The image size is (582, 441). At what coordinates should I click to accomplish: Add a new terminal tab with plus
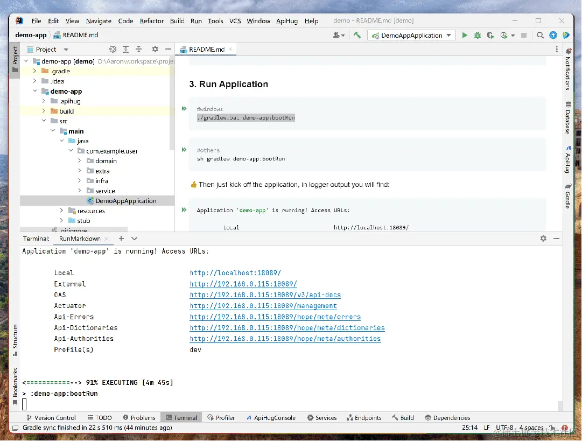click(x=121, y=239)
